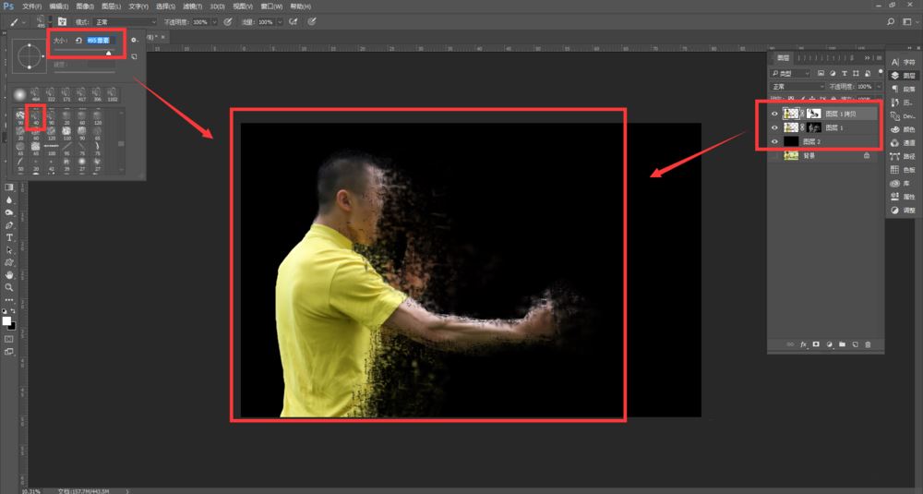
Task: Open the brush mode 正常 dropdown
Action: click(125, 21)
